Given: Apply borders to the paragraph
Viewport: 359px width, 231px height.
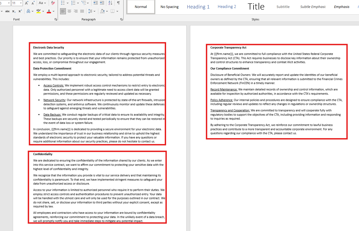Looking at the screenshot, I should tap(113, 11).
